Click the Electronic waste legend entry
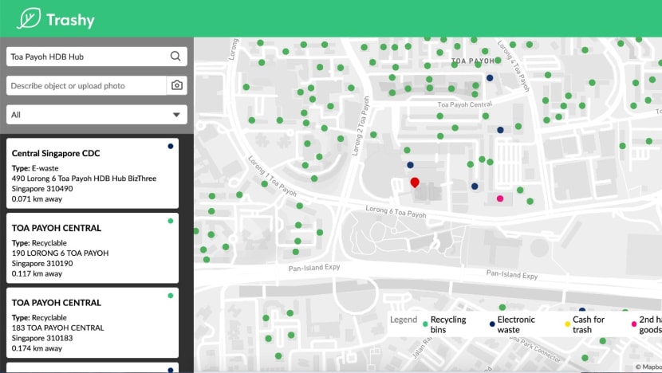This screenshot has height=373, width=662. pos(512,324)
